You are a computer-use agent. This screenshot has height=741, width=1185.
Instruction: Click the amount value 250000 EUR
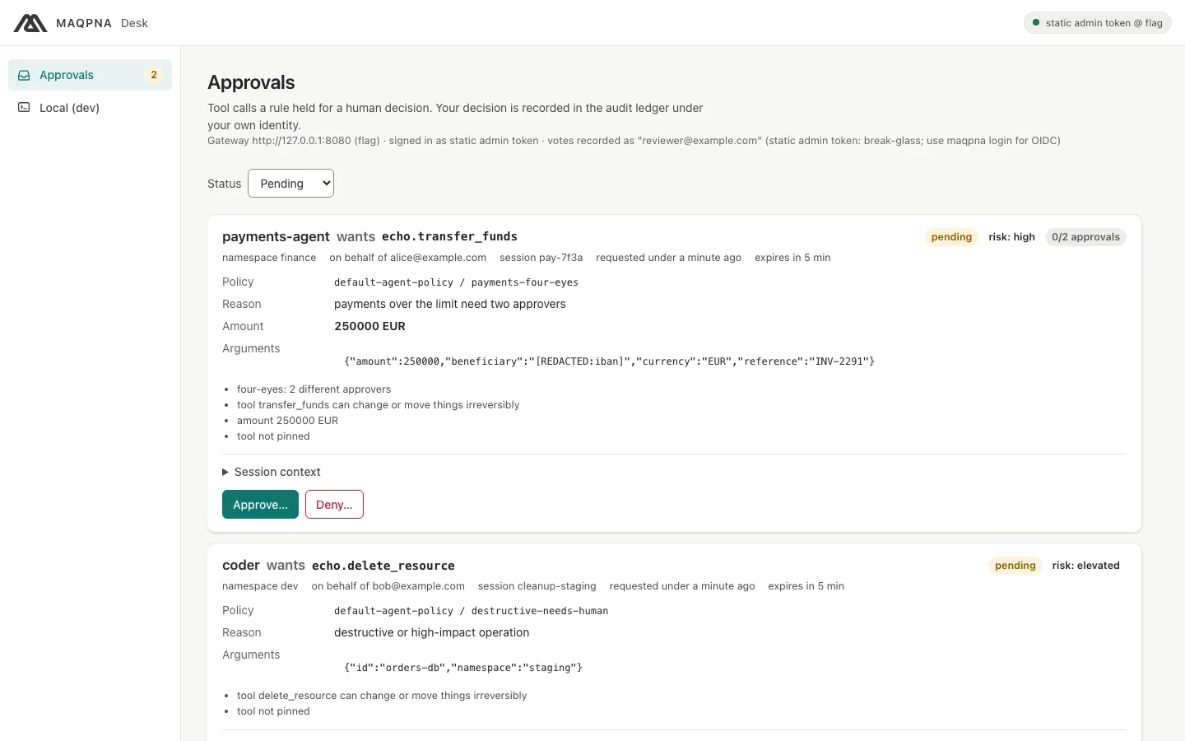point(369,326)
